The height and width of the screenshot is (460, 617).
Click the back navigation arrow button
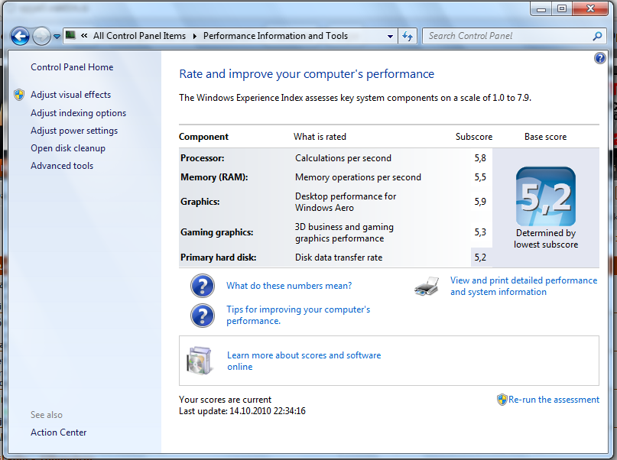(19, 36)
